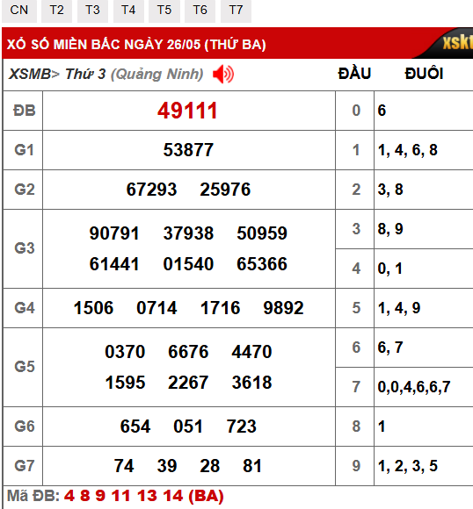Select G7 number 39

(167, 466)
